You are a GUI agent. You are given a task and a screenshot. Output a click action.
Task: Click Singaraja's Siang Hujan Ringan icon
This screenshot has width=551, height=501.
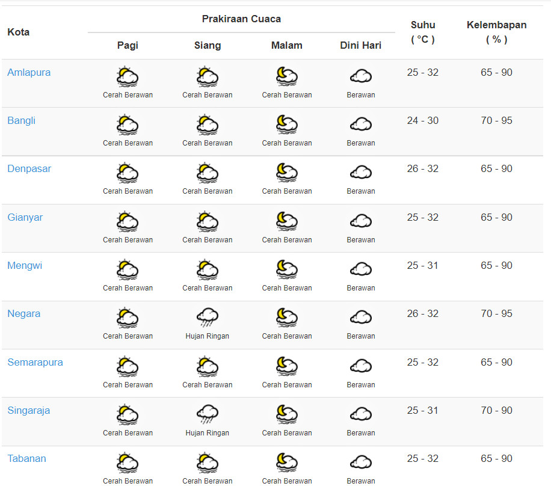click(208, 414)
